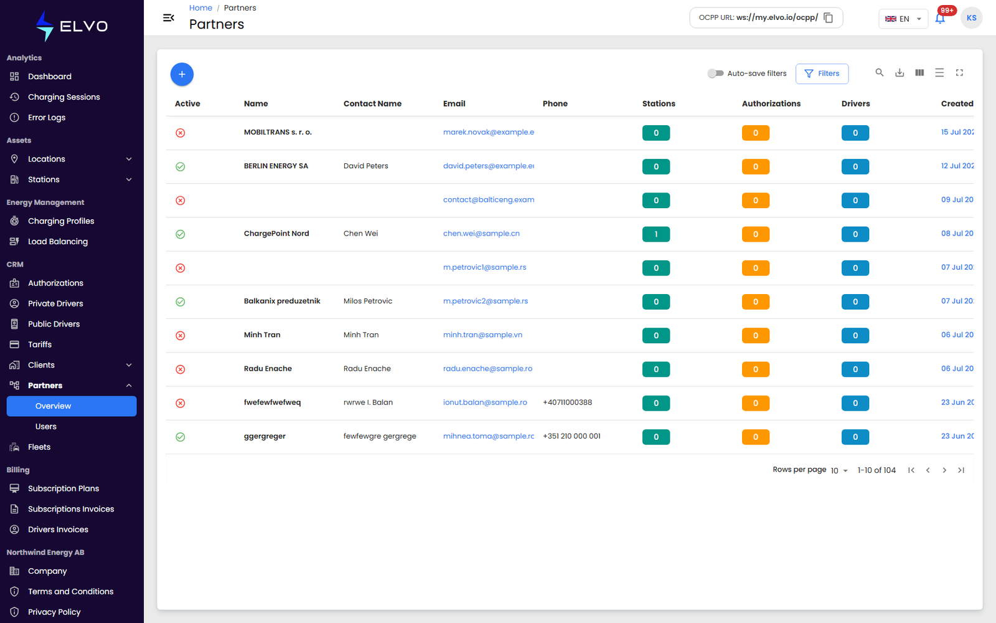Image resolution: width=996 pixels, height=623 pixels.
Task: Click authorizations badge for Balkanix preduzetnik
Action: (756, 302)
